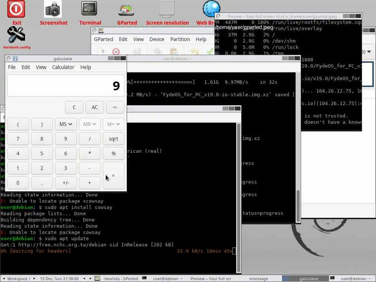
Task: Click digit 7 on calculator
Action: 18,139
